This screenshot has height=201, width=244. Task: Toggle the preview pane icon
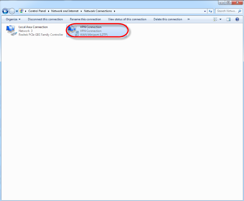(229, 20)
